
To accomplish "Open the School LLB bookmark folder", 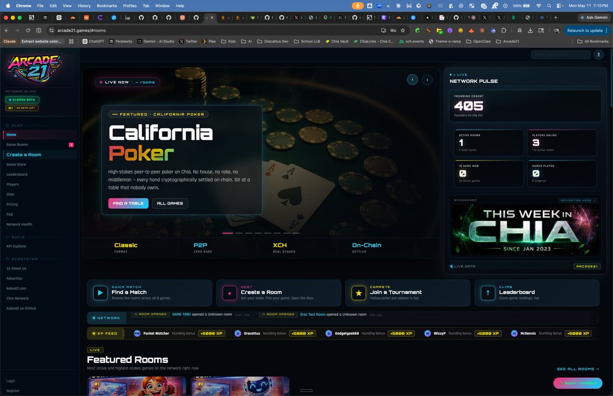I will pos(307,41).
